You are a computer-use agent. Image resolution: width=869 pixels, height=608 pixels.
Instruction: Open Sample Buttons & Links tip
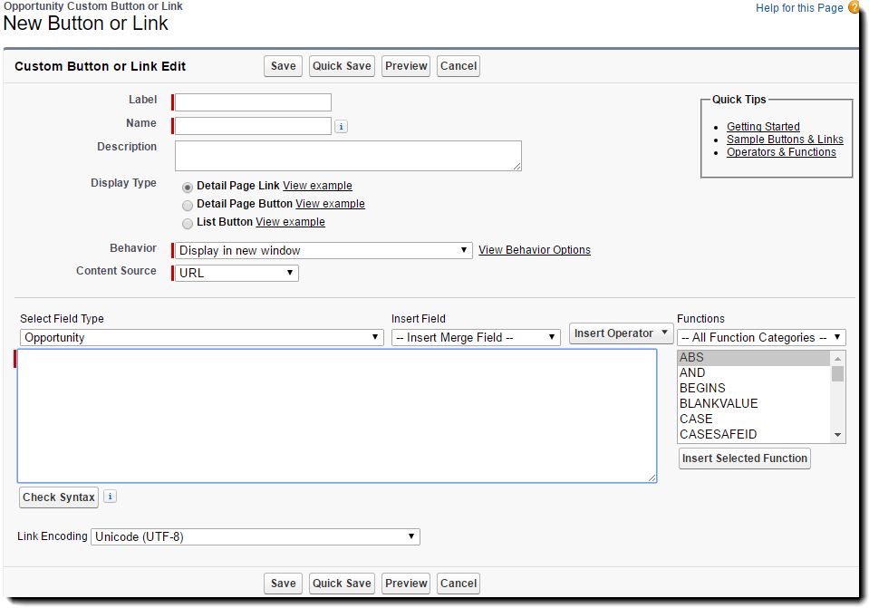(x=785, y=140)
